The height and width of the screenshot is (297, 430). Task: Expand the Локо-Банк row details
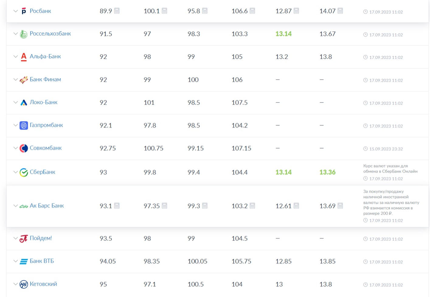16,102
